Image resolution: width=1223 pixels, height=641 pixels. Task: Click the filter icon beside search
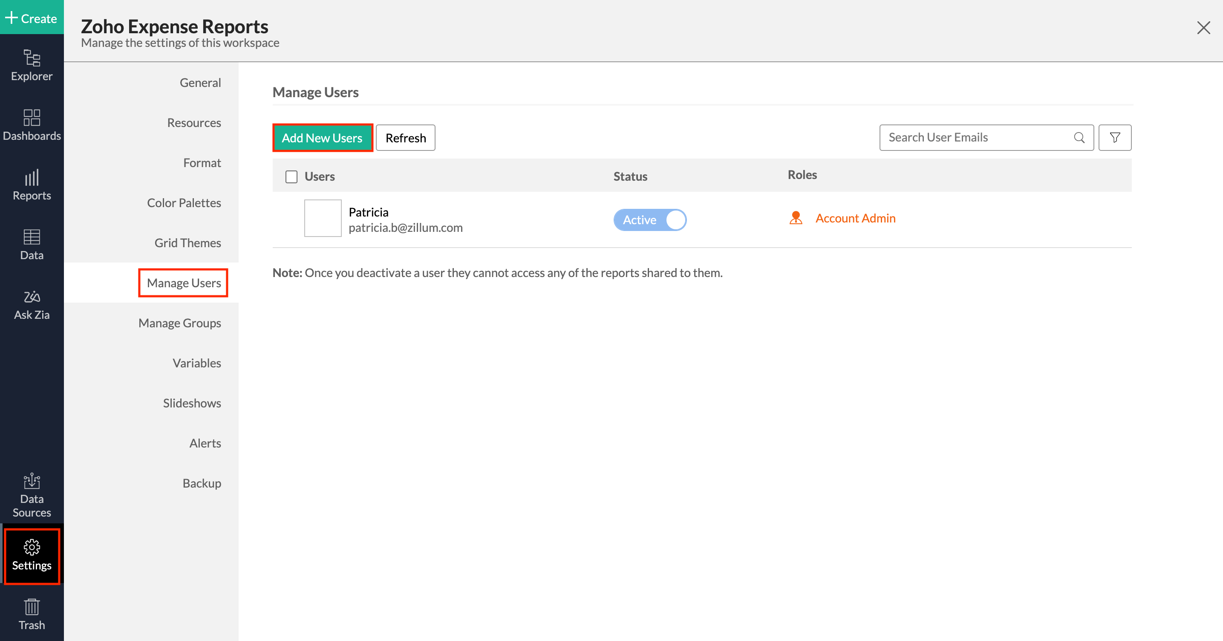[1115, 138]
